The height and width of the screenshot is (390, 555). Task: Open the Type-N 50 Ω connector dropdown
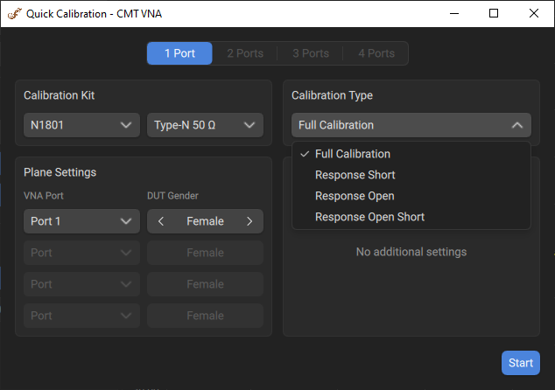pos(205,125)
